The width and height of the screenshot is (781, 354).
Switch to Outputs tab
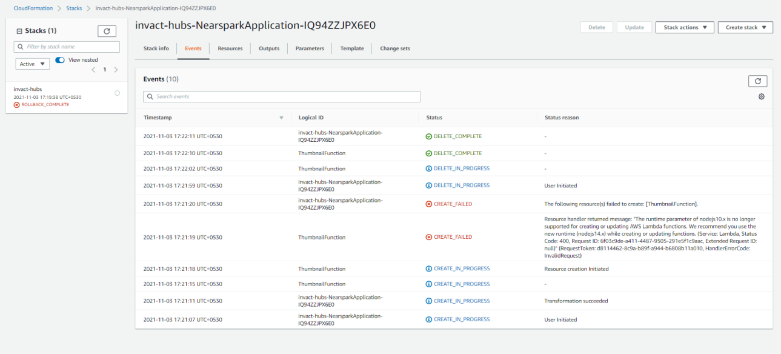(269, 48)
